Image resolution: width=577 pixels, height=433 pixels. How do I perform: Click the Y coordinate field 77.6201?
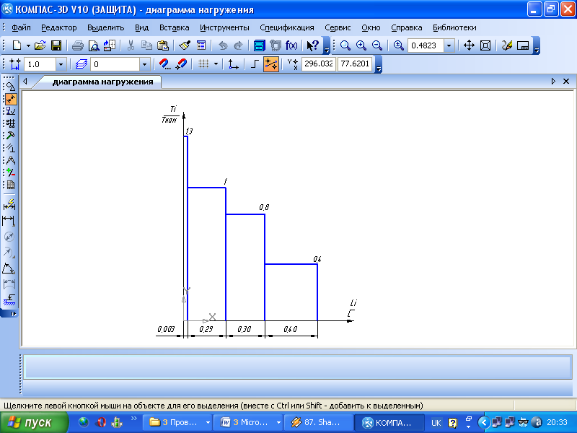355,64
